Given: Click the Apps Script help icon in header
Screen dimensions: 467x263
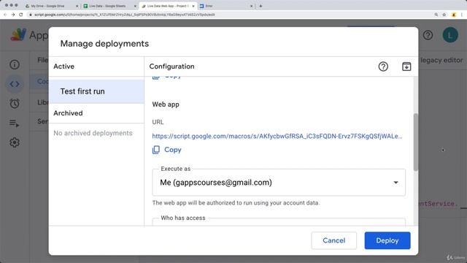Looking at the screenshot, I should tap(428, 35).
